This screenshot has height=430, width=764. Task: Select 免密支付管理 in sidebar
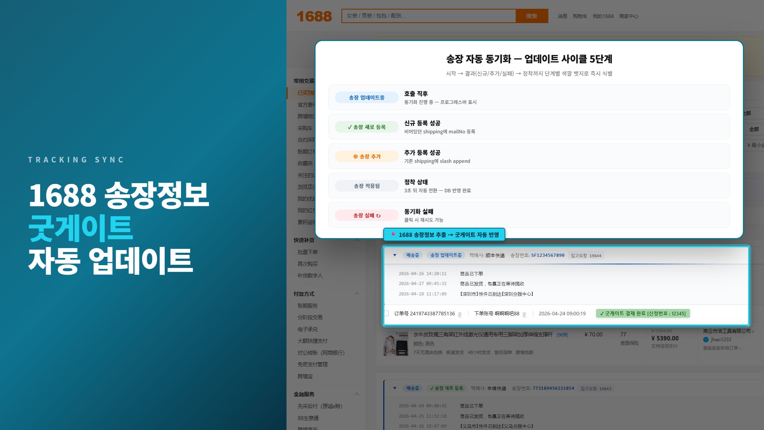click(x=312, y=364)
